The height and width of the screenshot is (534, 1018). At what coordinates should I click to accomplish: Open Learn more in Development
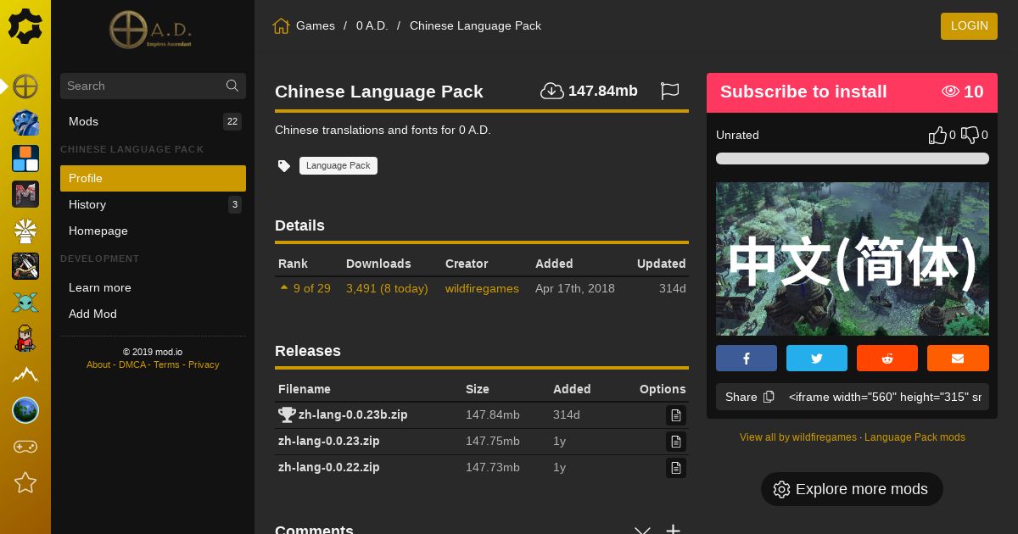pos(153,287)
